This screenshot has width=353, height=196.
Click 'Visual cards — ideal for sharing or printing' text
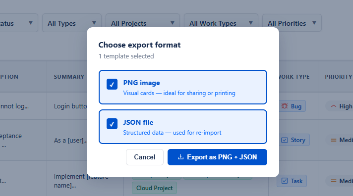point(179,93)
